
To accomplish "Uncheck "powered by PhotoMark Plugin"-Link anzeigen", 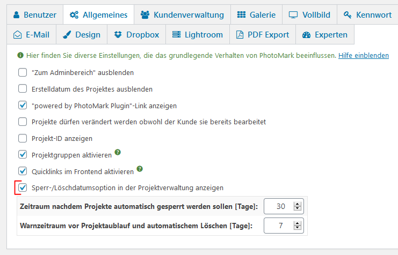I will (x=23, y=106).
